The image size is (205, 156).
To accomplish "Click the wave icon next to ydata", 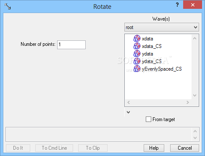I will 137,53.
